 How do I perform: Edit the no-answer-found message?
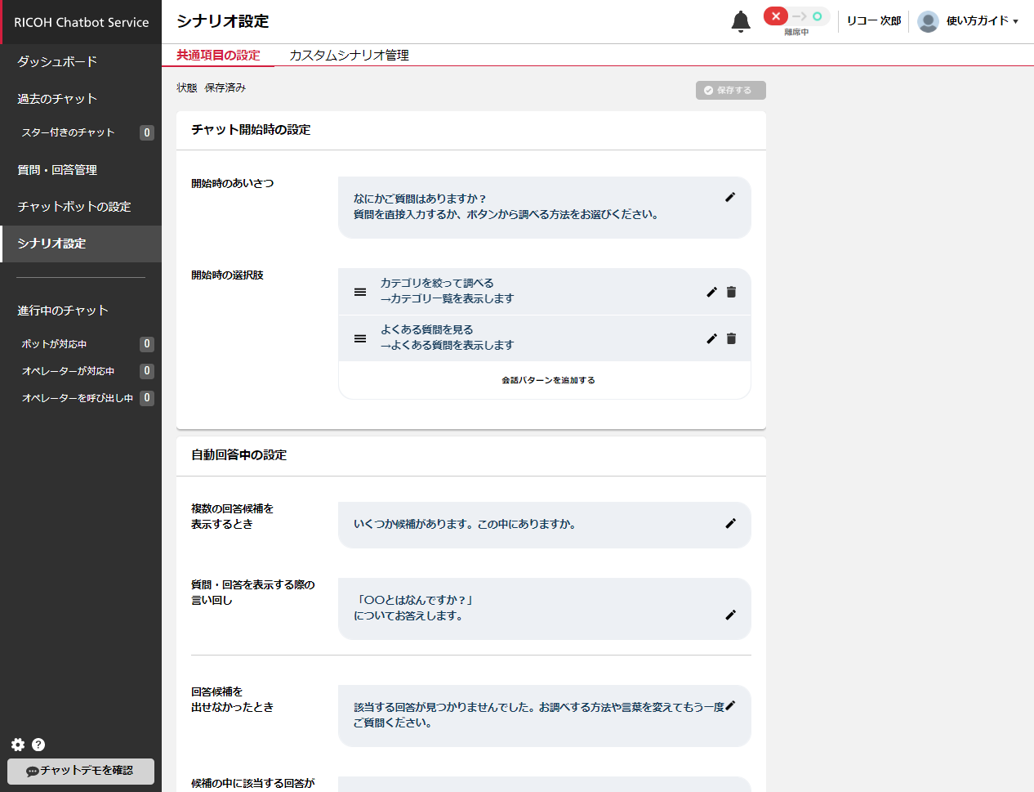[x=730, y=705]
